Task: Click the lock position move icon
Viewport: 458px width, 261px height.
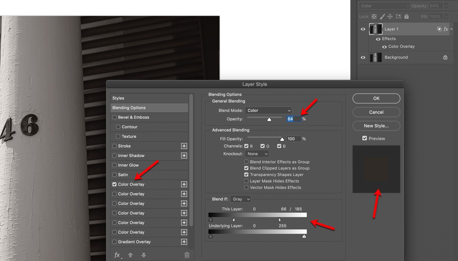Action: pyautogui.click(x=390, y=17)
